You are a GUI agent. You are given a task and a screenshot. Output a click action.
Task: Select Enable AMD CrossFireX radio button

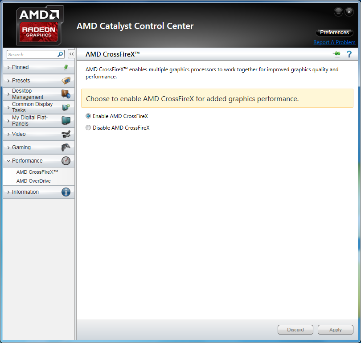pos(88,116)
